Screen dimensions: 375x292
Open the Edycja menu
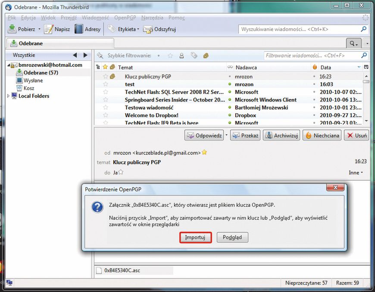pos(28,18)
